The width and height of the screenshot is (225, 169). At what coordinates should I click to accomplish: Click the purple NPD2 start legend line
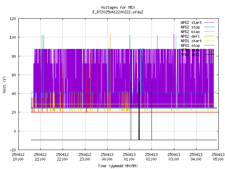coord(210,23)
